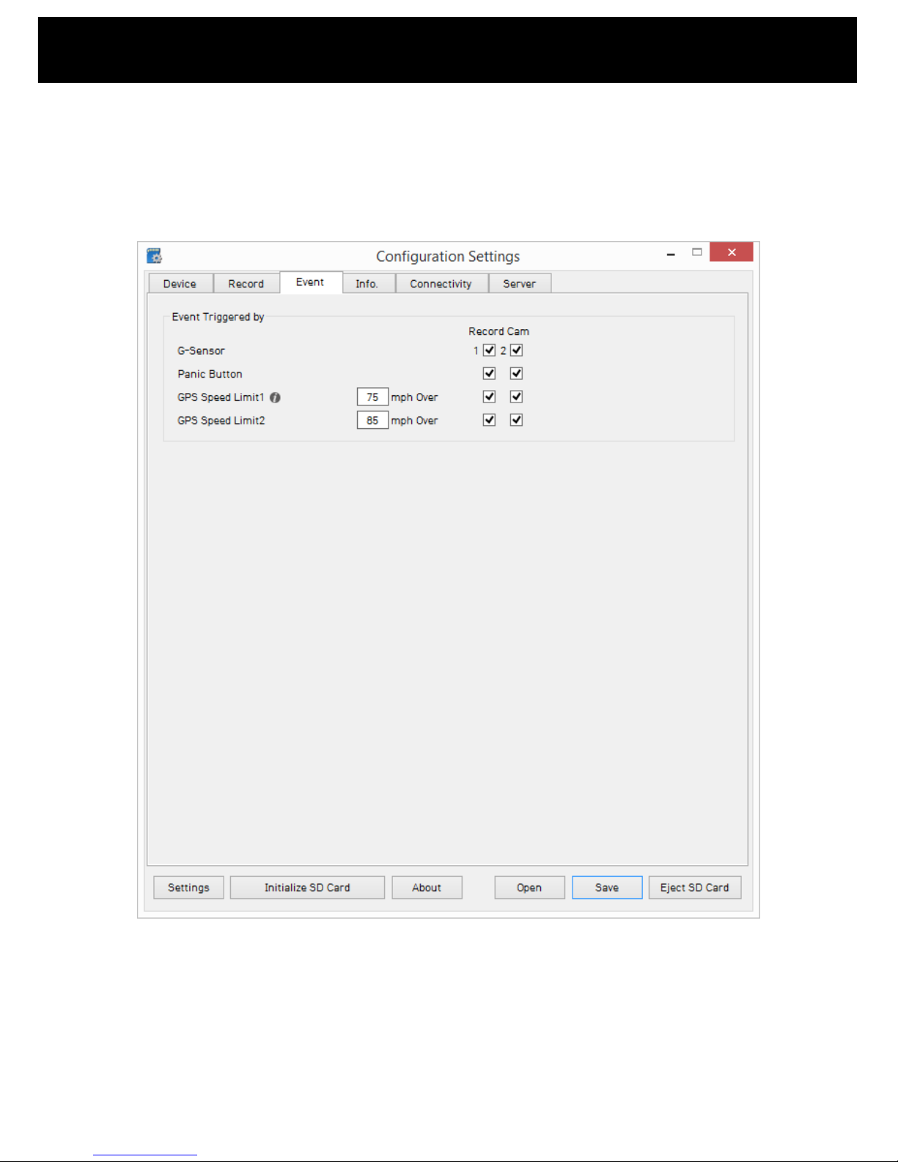
Task: Click the Configuration Settings app icon in title bar
Action: (x=154, y=256)
